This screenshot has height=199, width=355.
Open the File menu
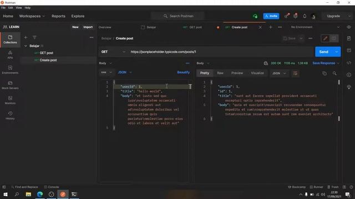coord(3,8)
